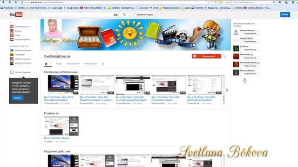Viewport: 298px width, 167px height.
Task: Open the 'Рамблер' bookmark
Action: pyautogui.click(x=7, y=8)
